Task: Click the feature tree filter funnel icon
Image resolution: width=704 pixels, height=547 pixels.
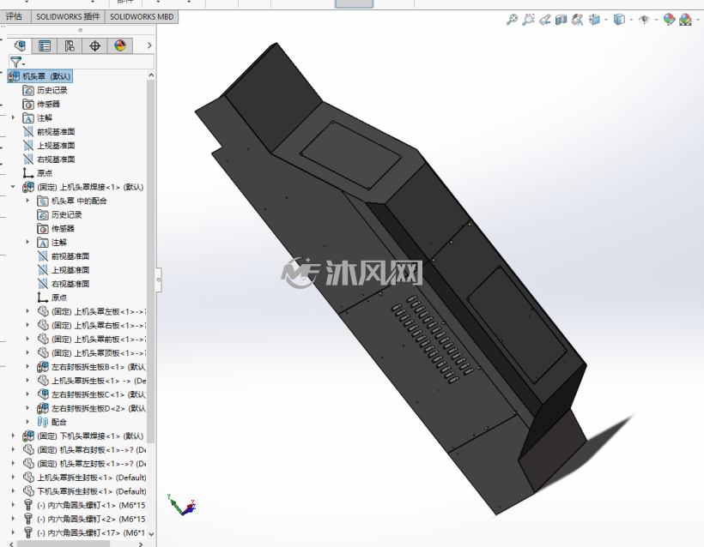Action: pyautogui.click(x=16, y=62)
